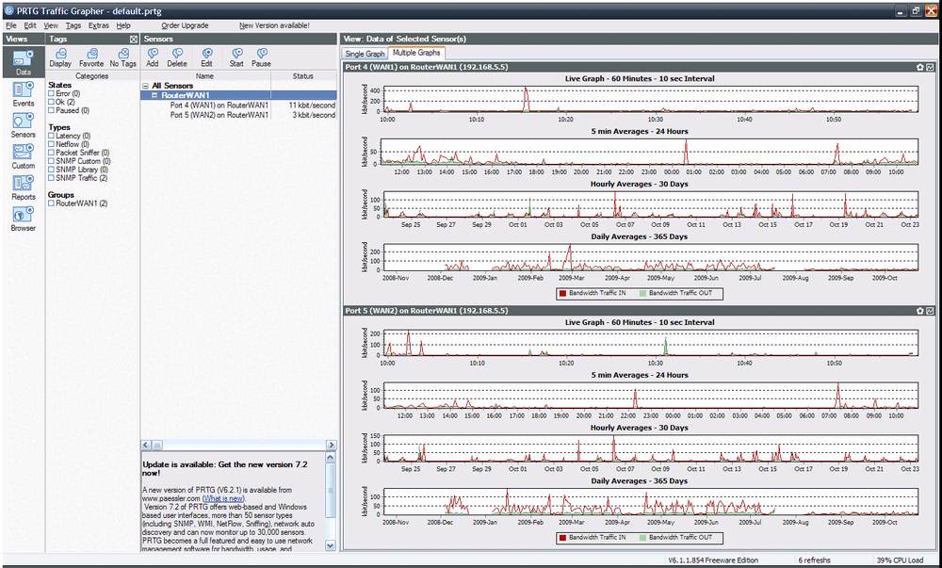Delete the selected sensor
The width and height of the screenshot is (942, 568).
pyautogui.click(x=177, y=57)
